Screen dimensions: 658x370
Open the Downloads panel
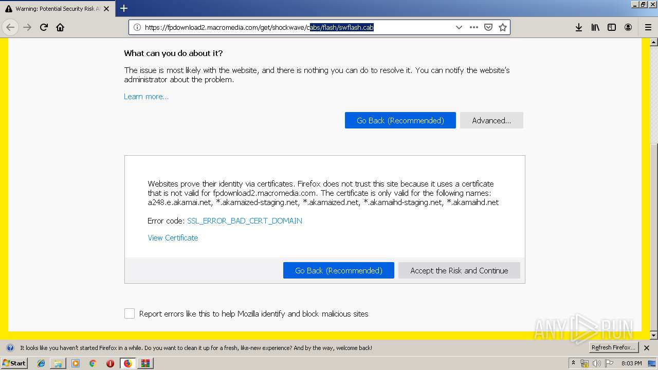579,27
